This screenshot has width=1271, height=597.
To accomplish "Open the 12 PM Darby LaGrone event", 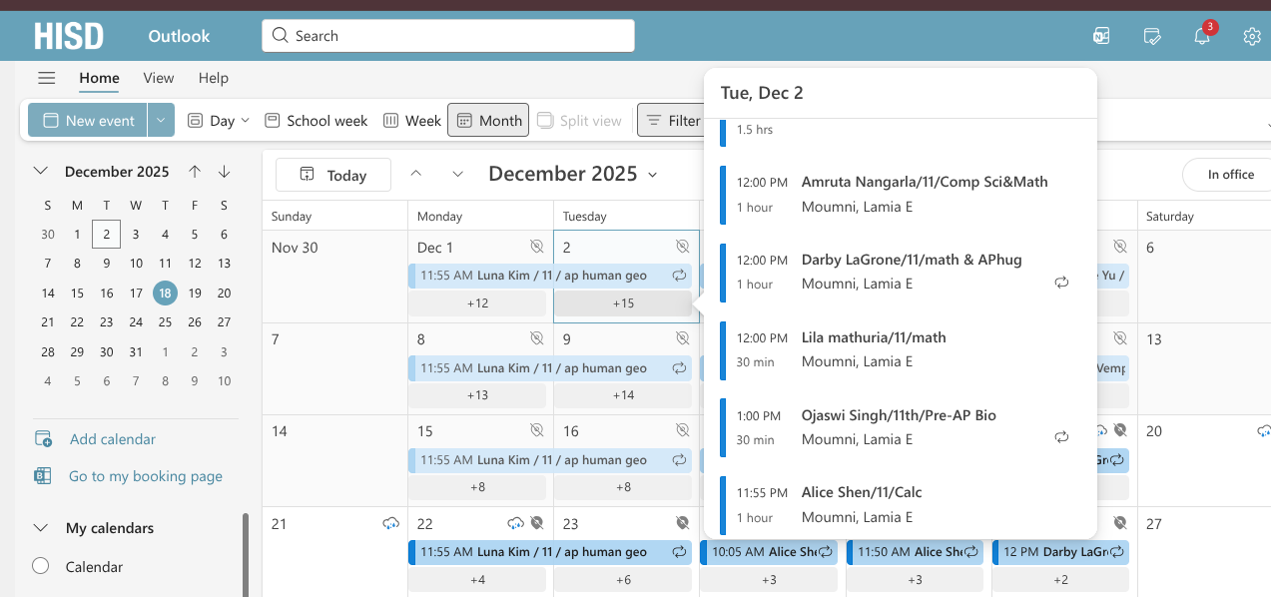I will [x=1060, y=552].
